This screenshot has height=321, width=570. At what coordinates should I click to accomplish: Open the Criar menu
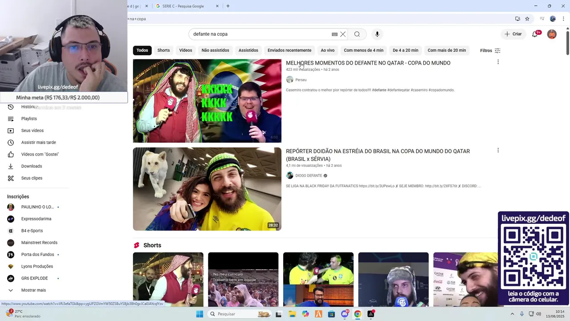click(x=513, y=34)
